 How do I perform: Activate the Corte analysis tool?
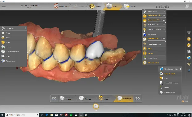coord(170,78)
